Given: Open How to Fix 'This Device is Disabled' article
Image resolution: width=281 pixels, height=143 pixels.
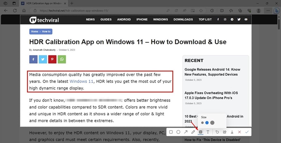Looking at the screenshot, I should click(x=213, y=140).
